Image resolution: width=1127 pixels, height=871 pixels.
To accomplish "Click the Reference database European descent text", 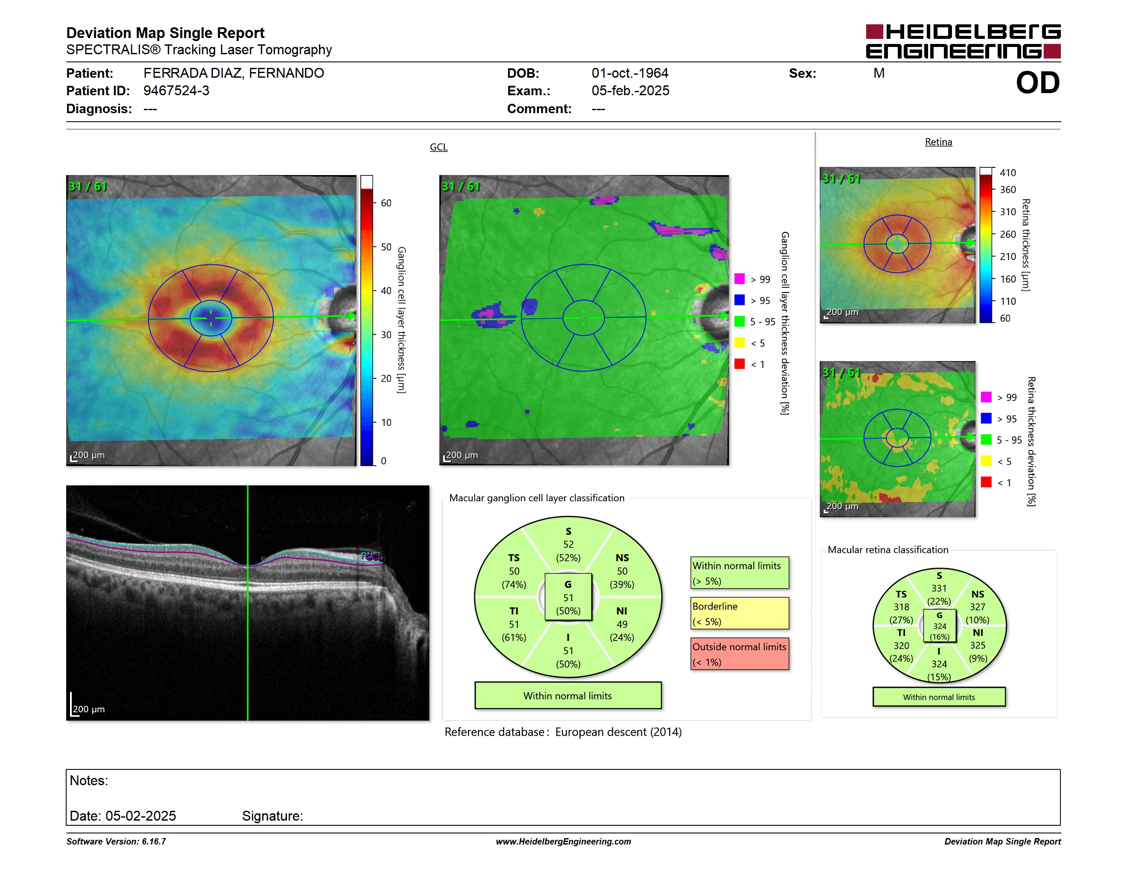I will point(563,732).
